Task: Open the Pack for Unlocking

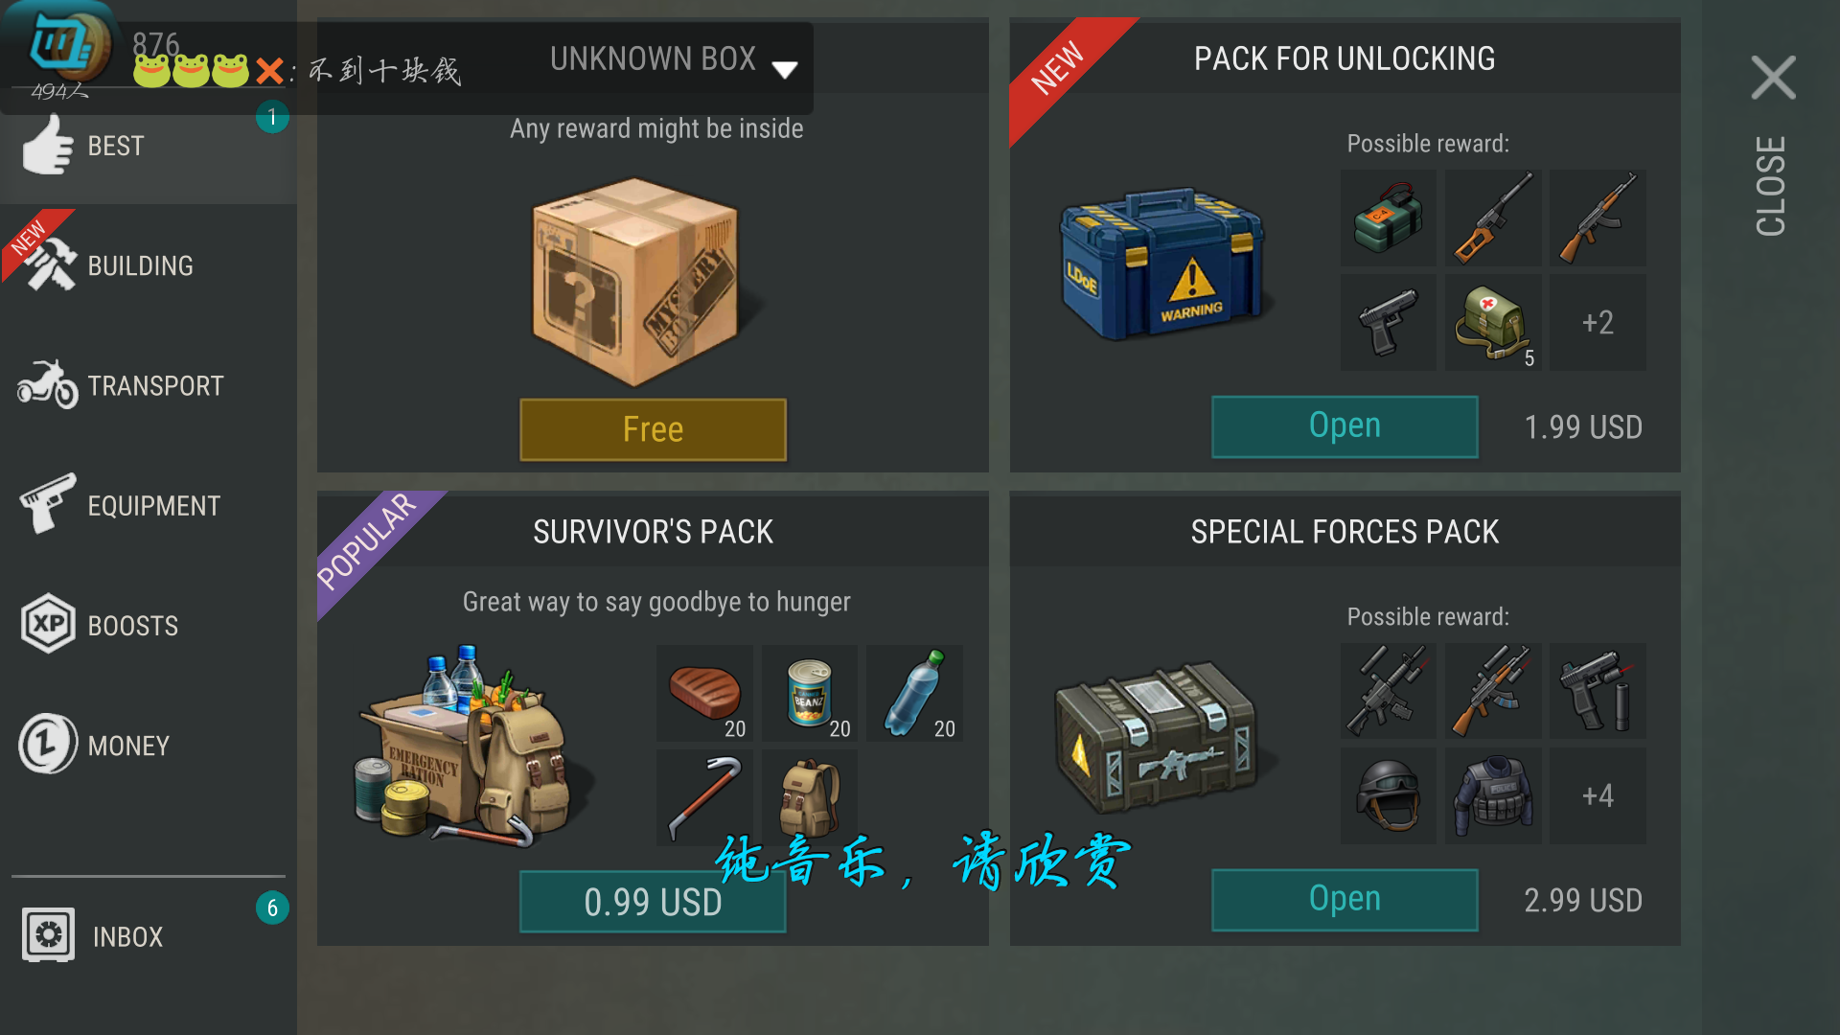Action: 1345,426
